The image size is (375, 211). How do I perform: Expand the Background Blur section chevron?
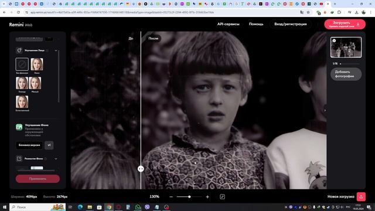56,159
